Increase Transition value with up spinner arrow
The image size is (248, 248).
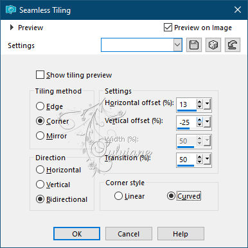click(200, 157)
